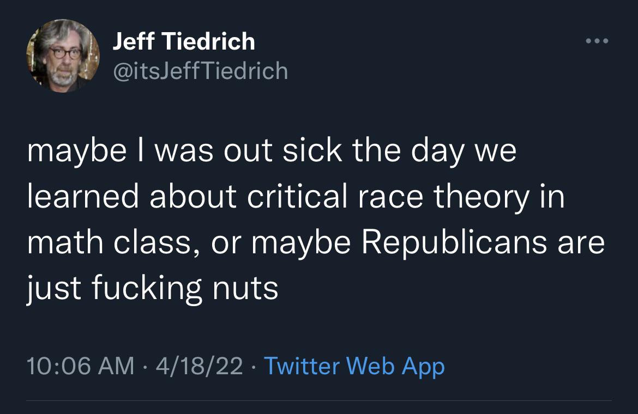Click the word Republicans in the tweet
This screenshot has width=638, height=414.
454,243
